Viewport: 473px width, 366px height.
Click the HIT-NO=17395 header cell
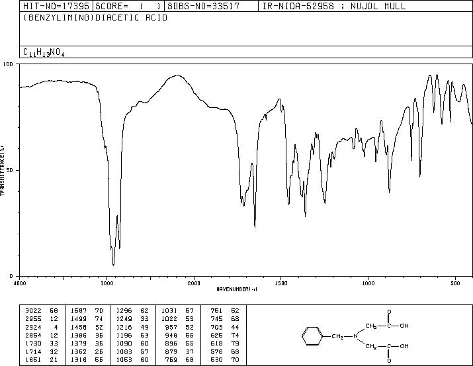(56, 6)
